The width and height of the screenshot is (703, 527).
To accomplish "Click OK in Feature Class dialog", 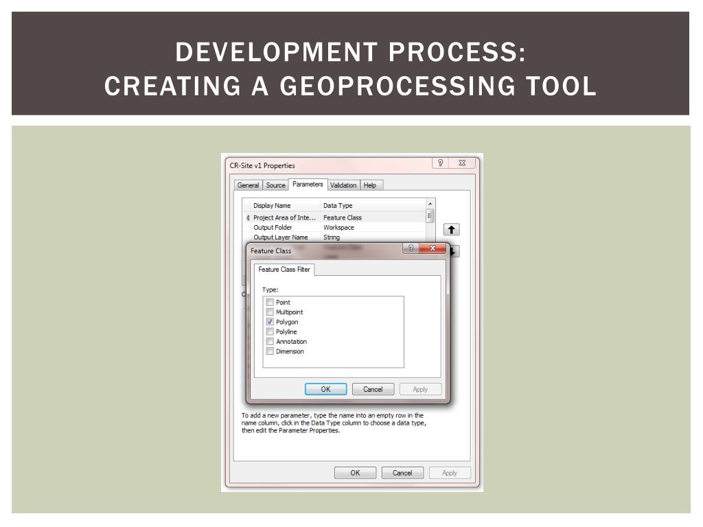I will [326, 389].
